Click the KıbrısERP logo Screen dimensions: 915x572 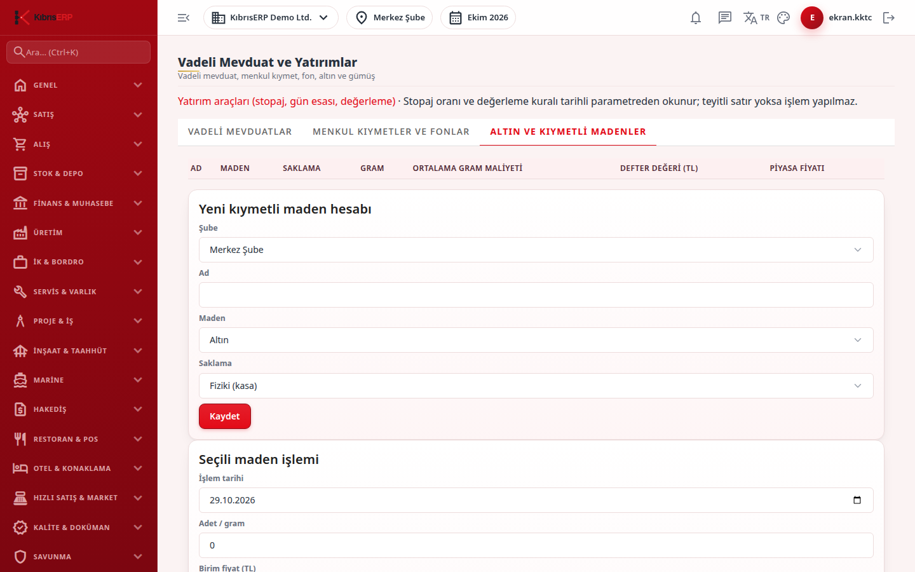point(43,17)
